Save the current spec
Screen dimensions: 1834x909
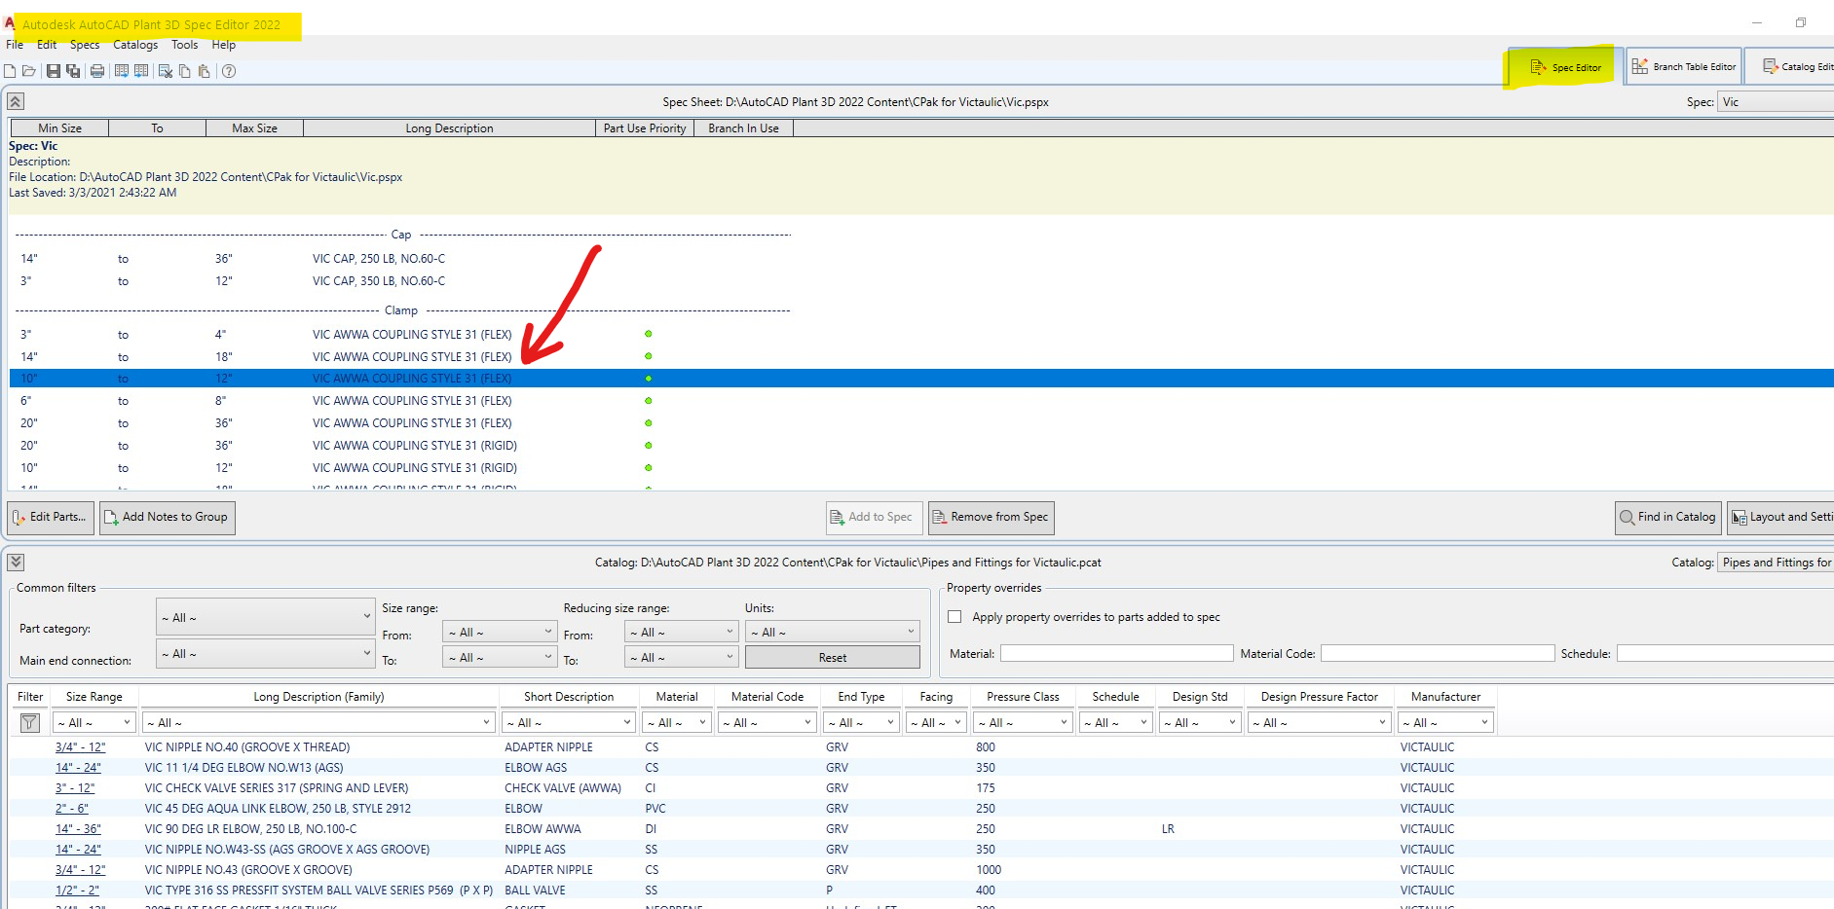pos(54,70)
